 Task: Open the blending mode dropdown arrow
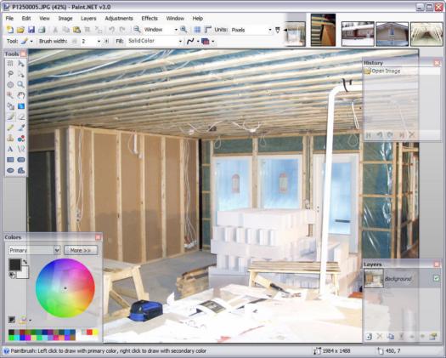(x=212, y=42)
